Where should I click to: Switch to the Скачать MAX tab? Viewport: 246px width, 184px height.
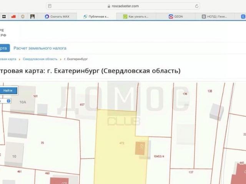tap(57, 16)
